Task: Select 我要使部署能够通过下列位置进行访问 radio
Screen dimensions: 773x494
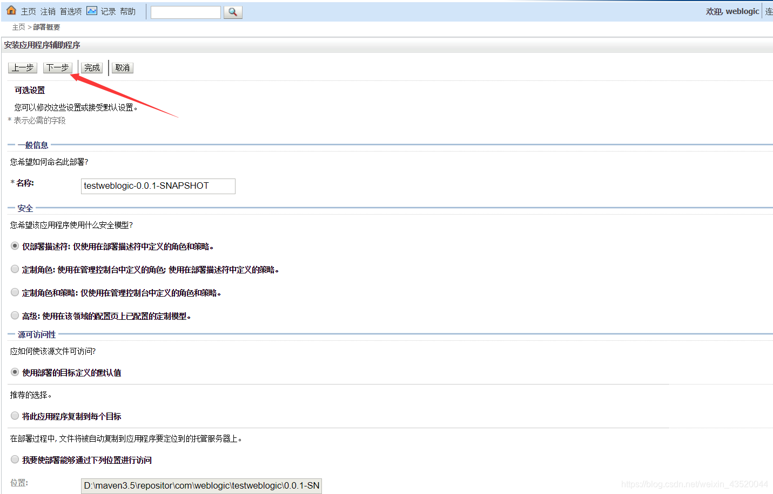Action: pos(15,459)
